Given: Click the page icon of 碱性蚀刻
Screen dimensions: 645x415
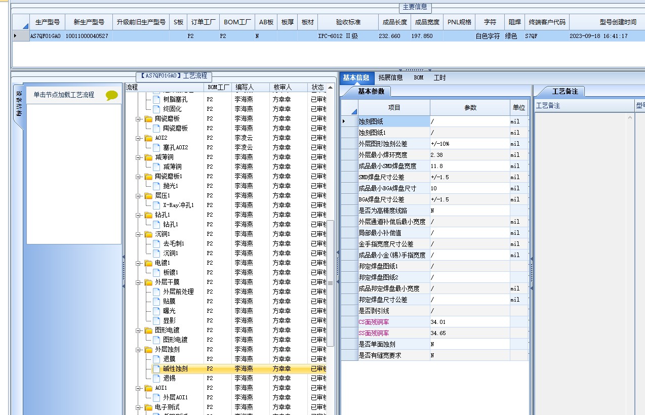Looking at the screenshot, I should click(156, 368).
